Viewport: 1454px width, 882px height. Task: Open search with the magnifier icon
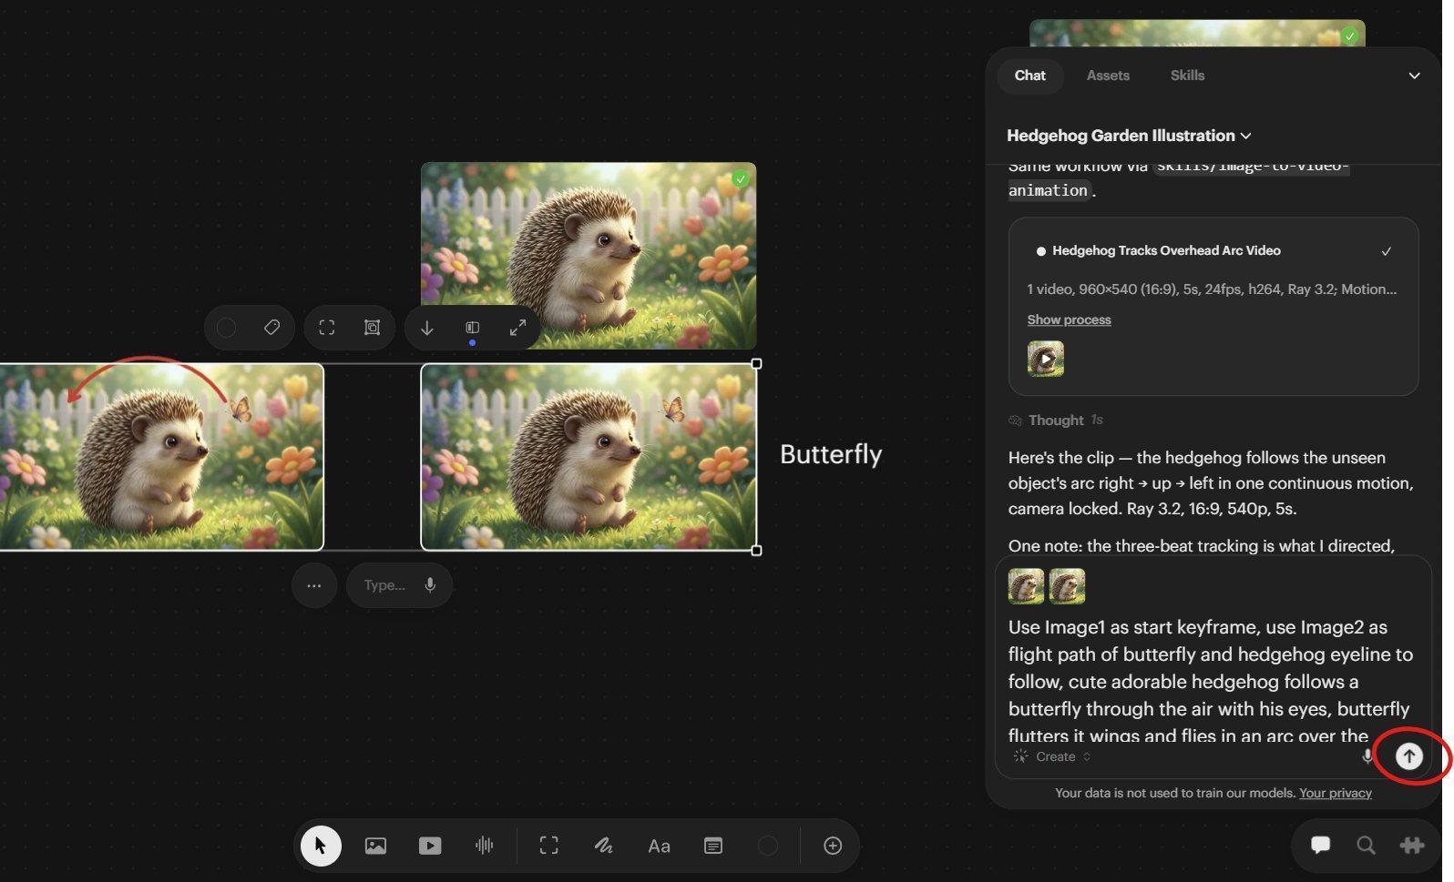(x=1366, y=845)
